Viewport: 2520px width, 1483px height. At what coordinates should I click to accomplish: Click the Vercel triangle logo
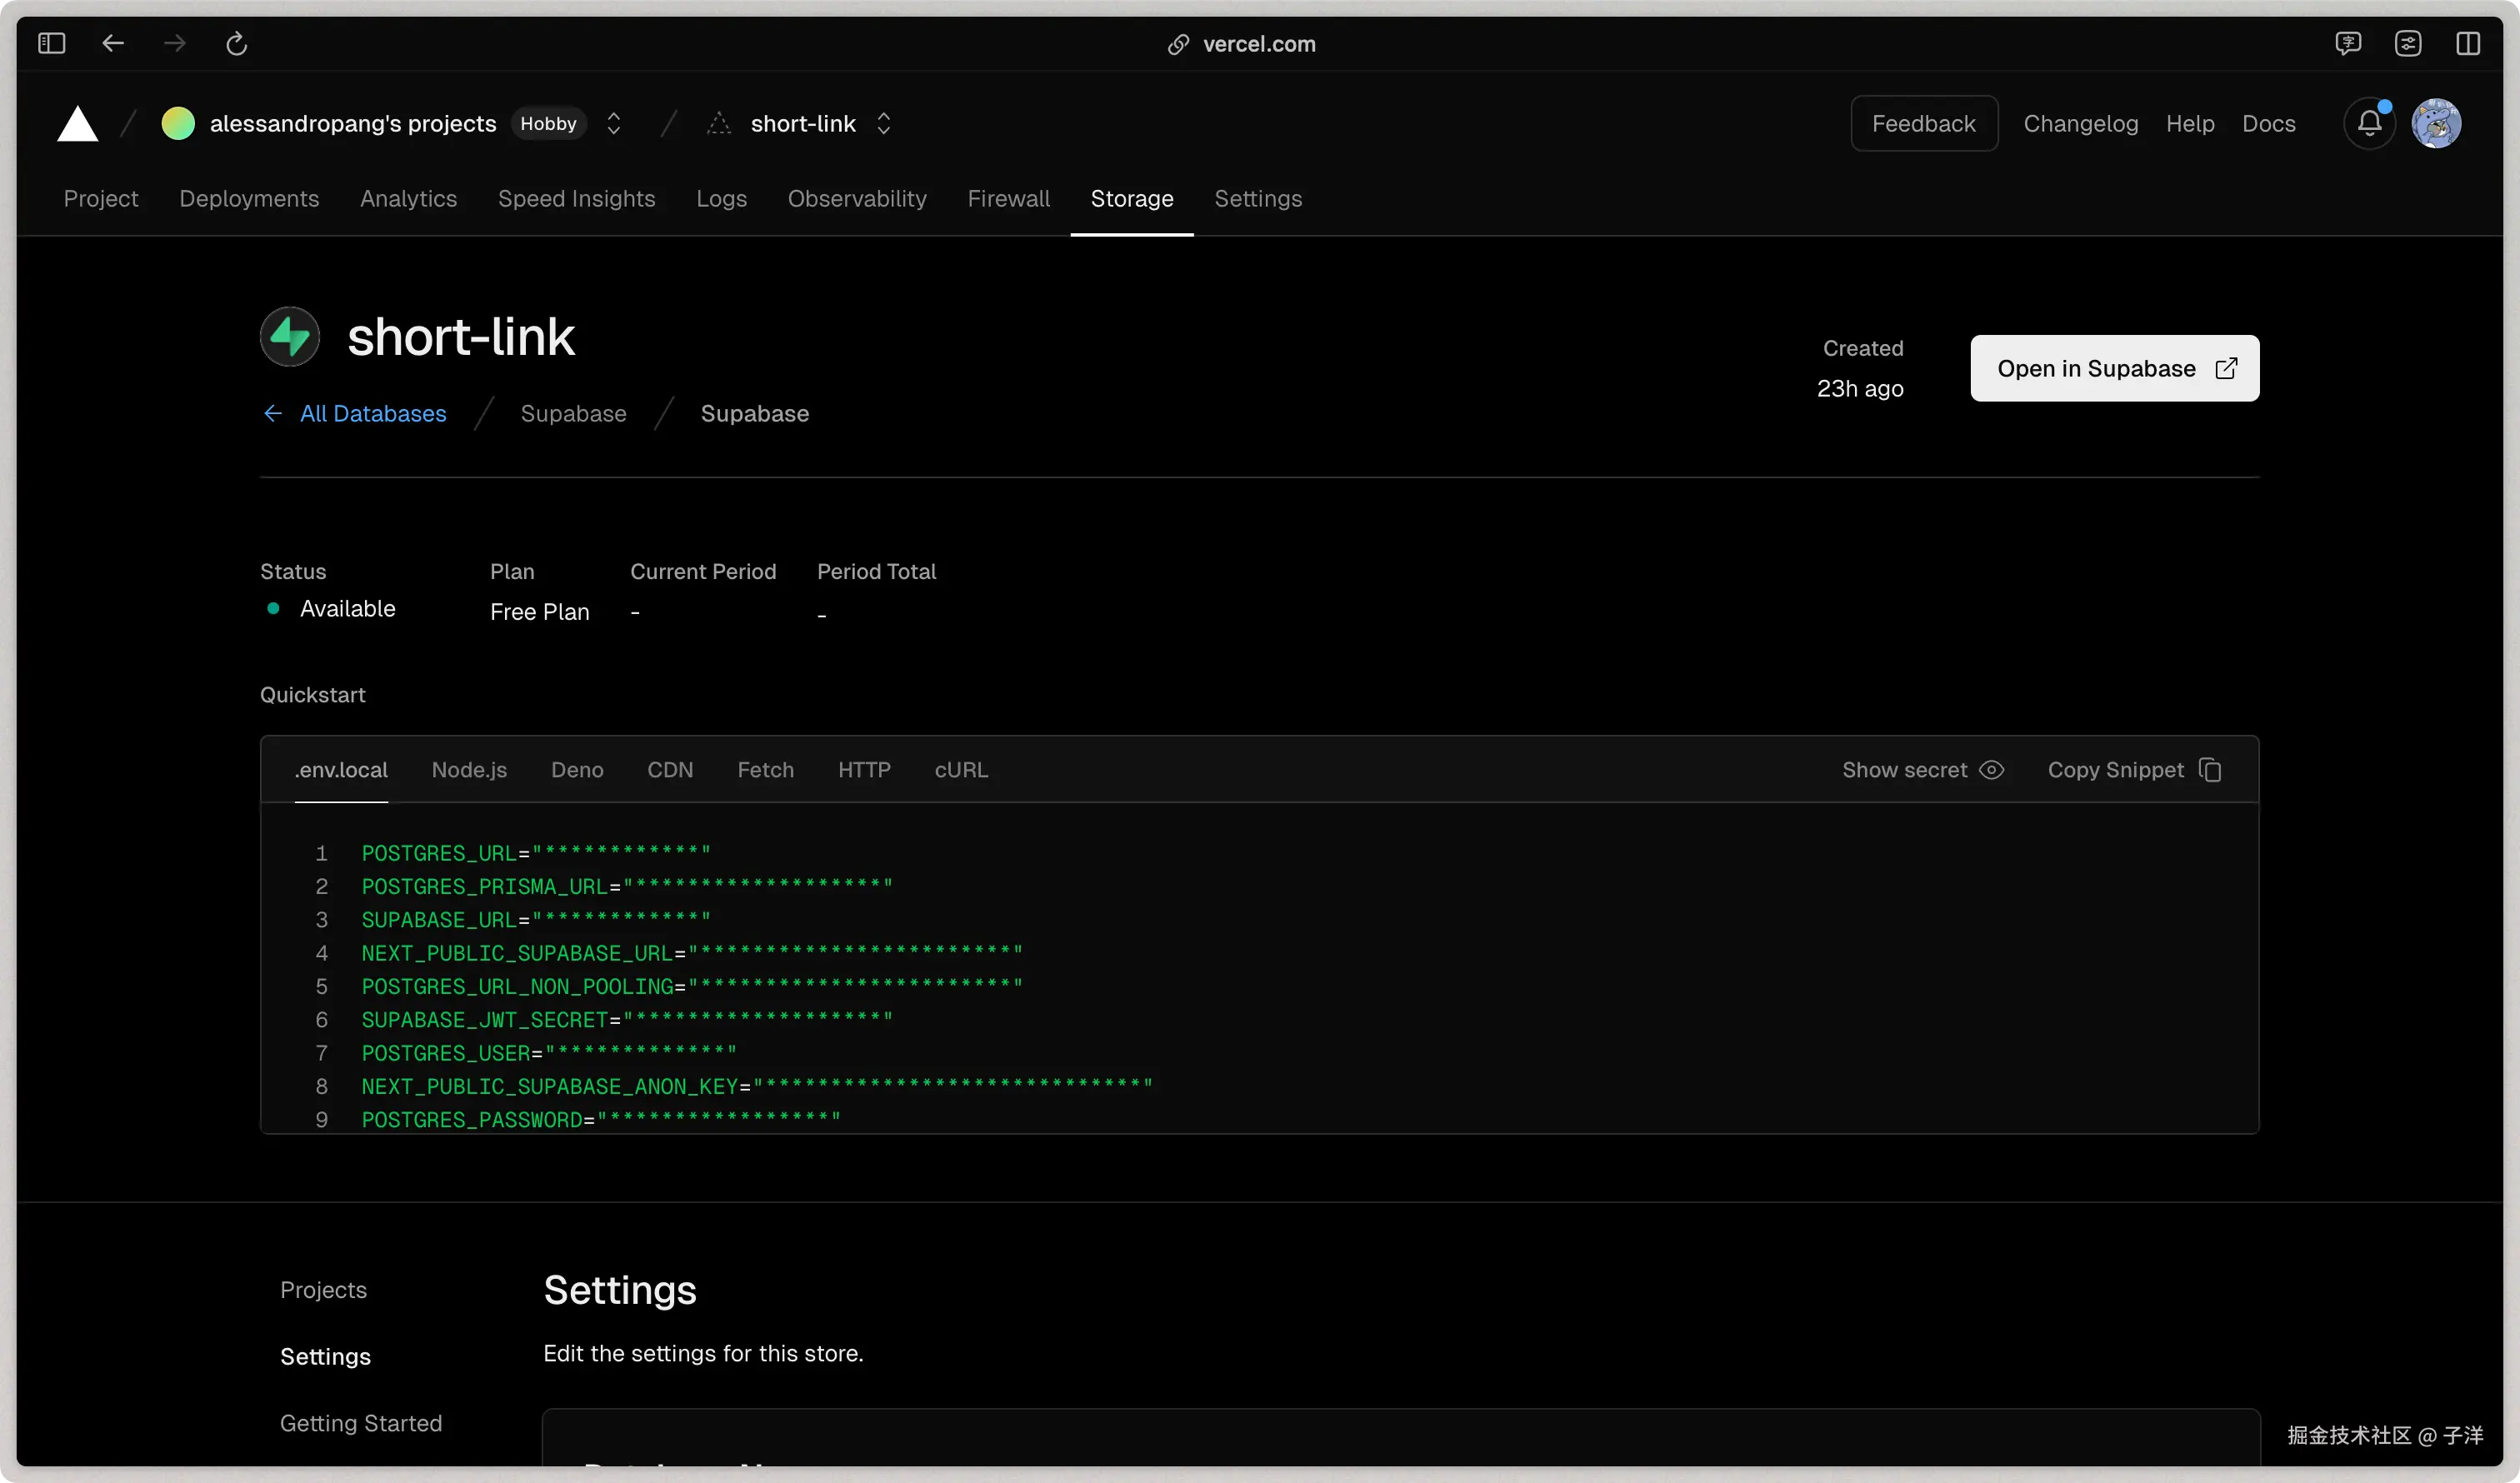pos(77,124)
